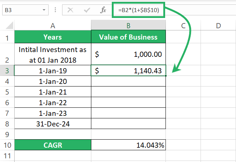The width and height of the screenshot is (236, 162).
Task: Click the '1-Jan-21' cell
Action: (x=53, y=92)
